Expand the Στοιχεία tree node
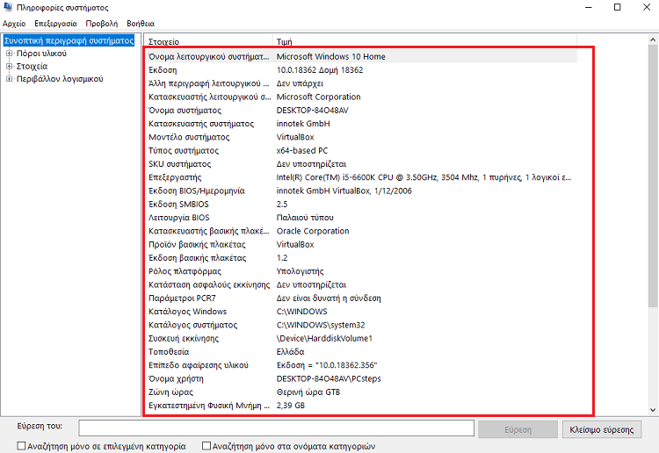659x453 pixels. coord(10,67)
